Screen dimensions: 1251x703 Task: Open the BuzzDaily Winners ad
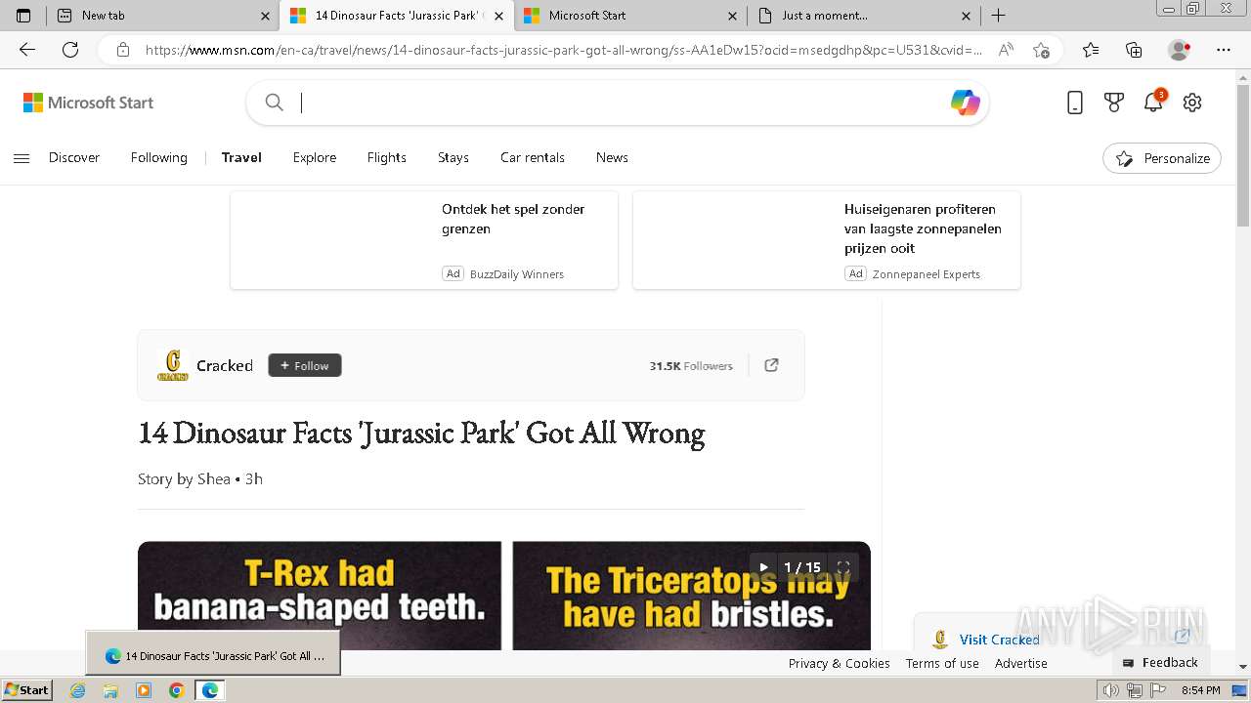coord(424,240)
